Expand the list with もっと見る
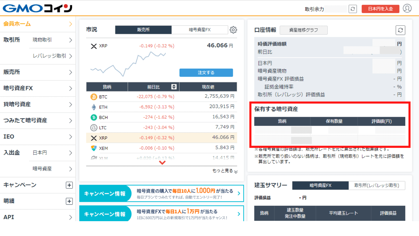Image resolution: width=419 pixels, height=236 pixels. [x=225, y=171]
